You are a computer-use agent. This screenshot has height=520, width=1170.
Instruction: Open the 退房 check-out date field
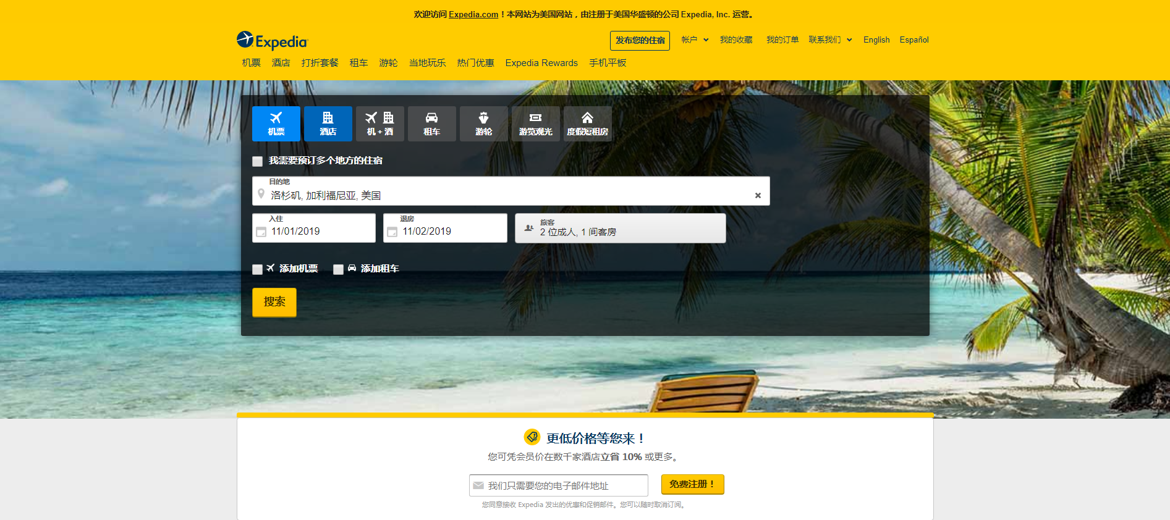[445, 228]
